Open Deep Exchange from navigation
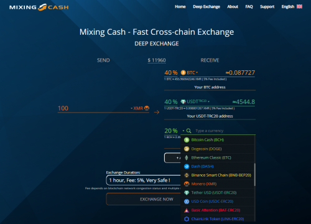Image resolution: width=311 pixels, height=224 pixels. point(207,7)
